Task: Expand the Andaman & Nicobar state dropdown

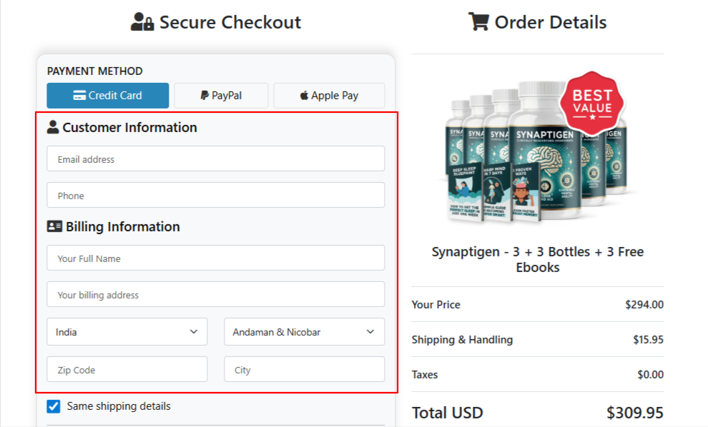Action: (304, 332)
